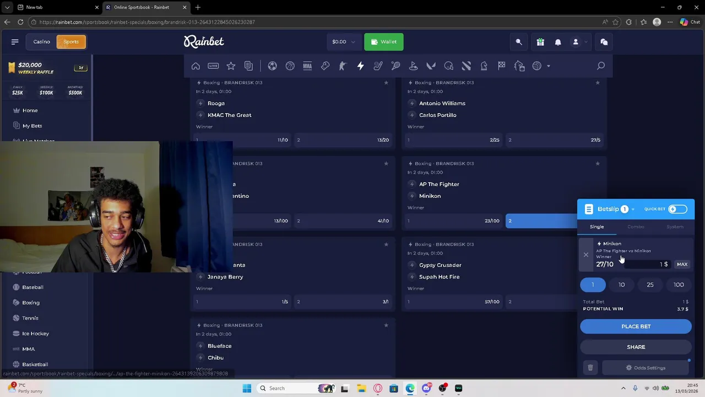This screenshot has width=705, height=397.
Task: Open My Bets in the sidebar
Action: pos(32,126)
